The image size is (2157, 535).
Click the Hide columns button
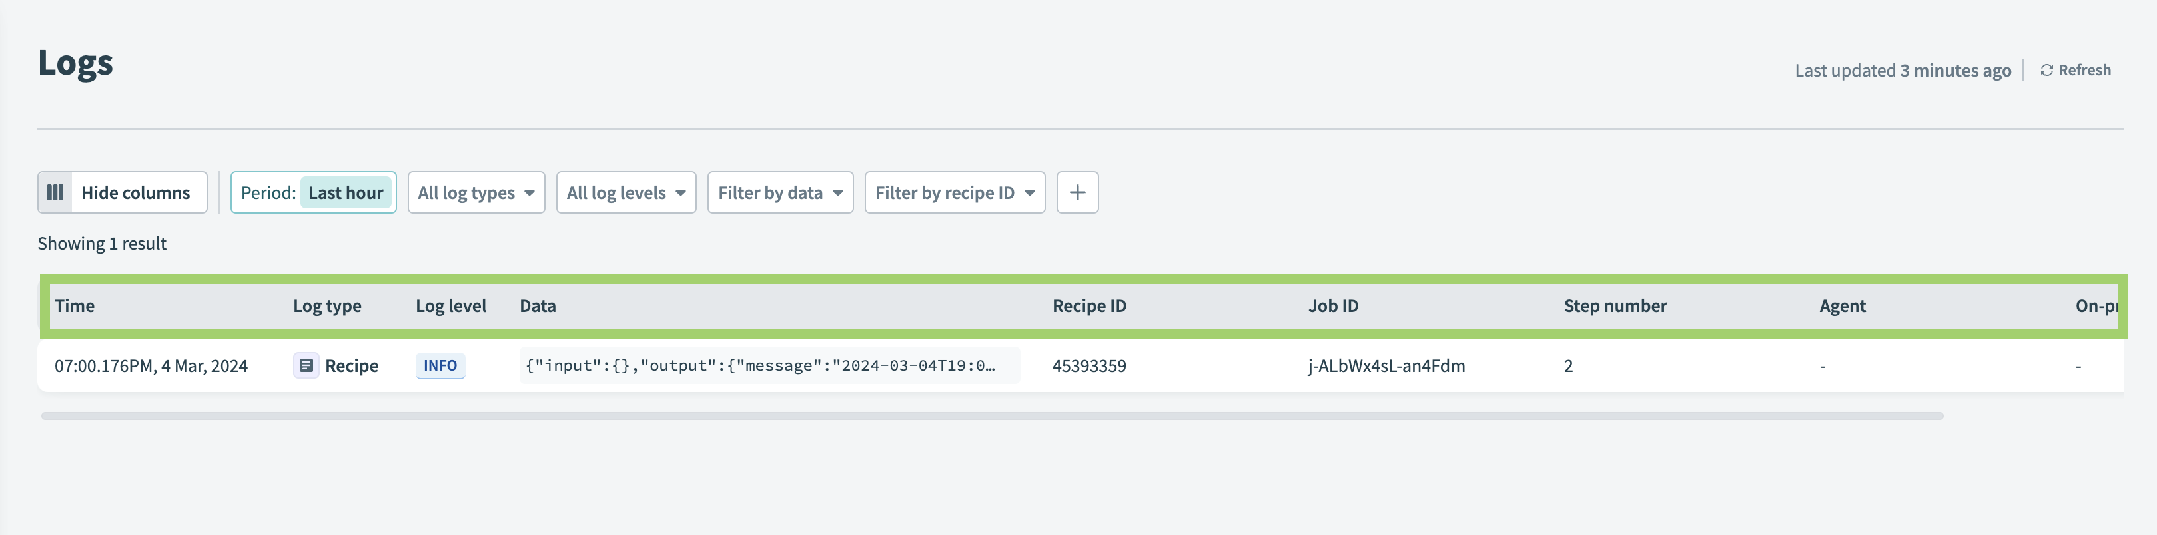(x=121, y=192)
